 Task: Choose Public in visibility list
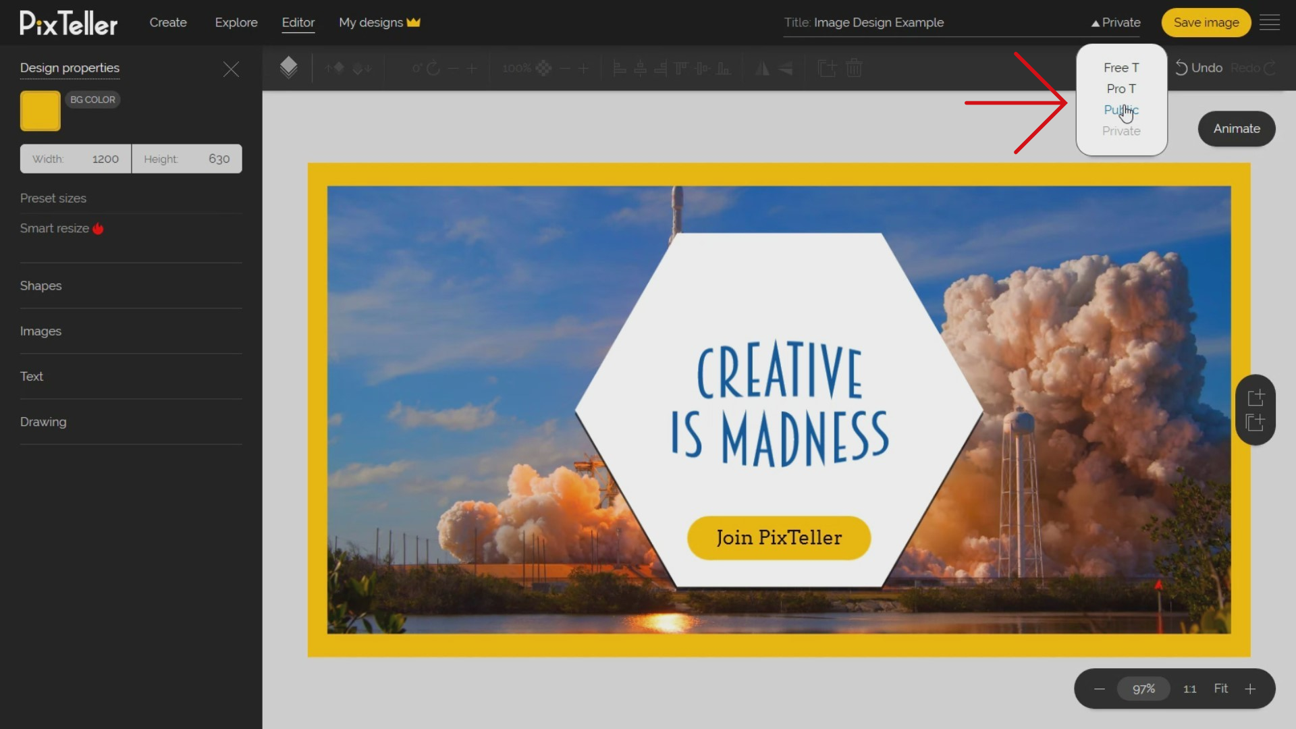[1121, 109]
